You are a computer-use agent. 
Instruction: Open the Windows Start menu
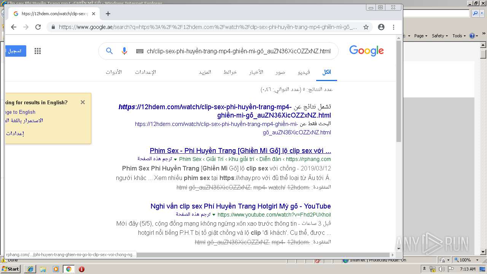point(11,269)
